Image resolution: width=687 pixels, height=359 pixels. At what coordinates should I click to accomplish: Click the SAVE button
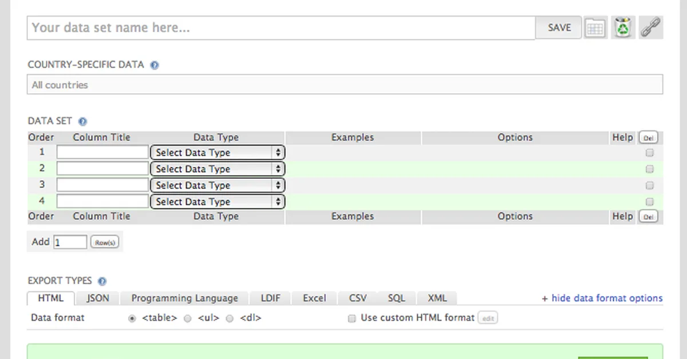(x=557, y=27)
